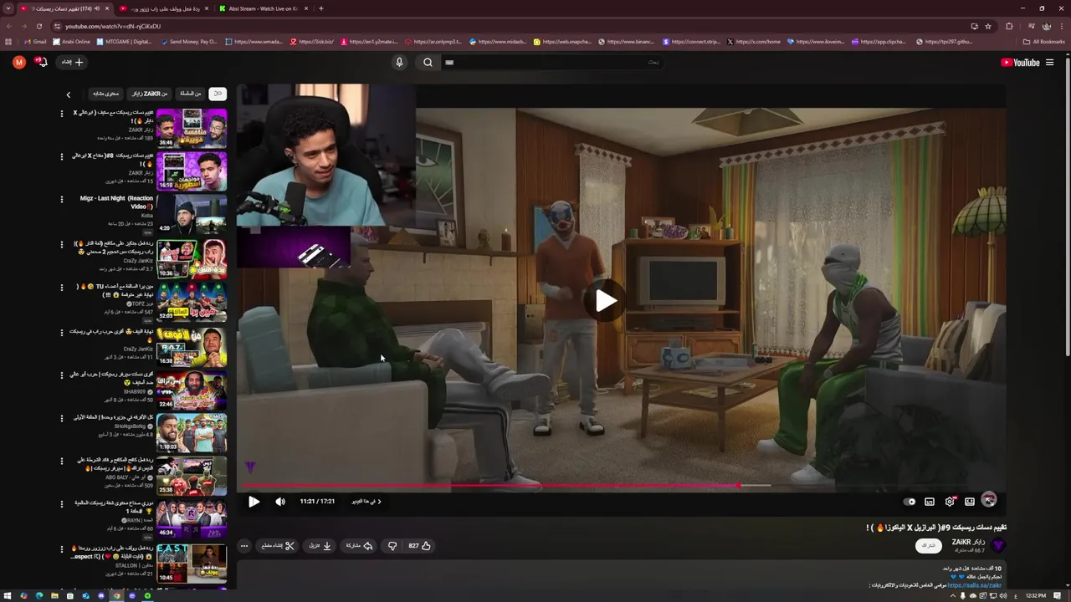
Task: Switch player to theater mode
Action: [970, 502]
